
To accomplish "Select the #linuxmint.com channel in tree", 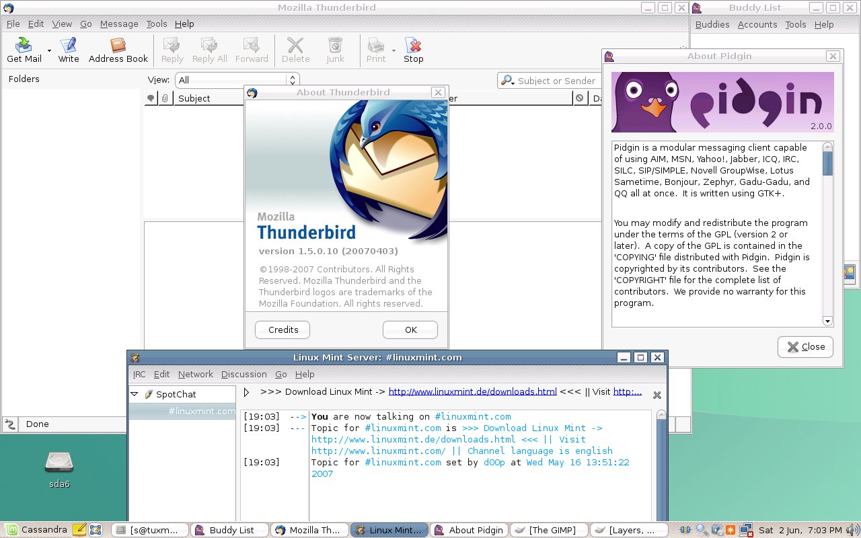I will coord(202,411).
